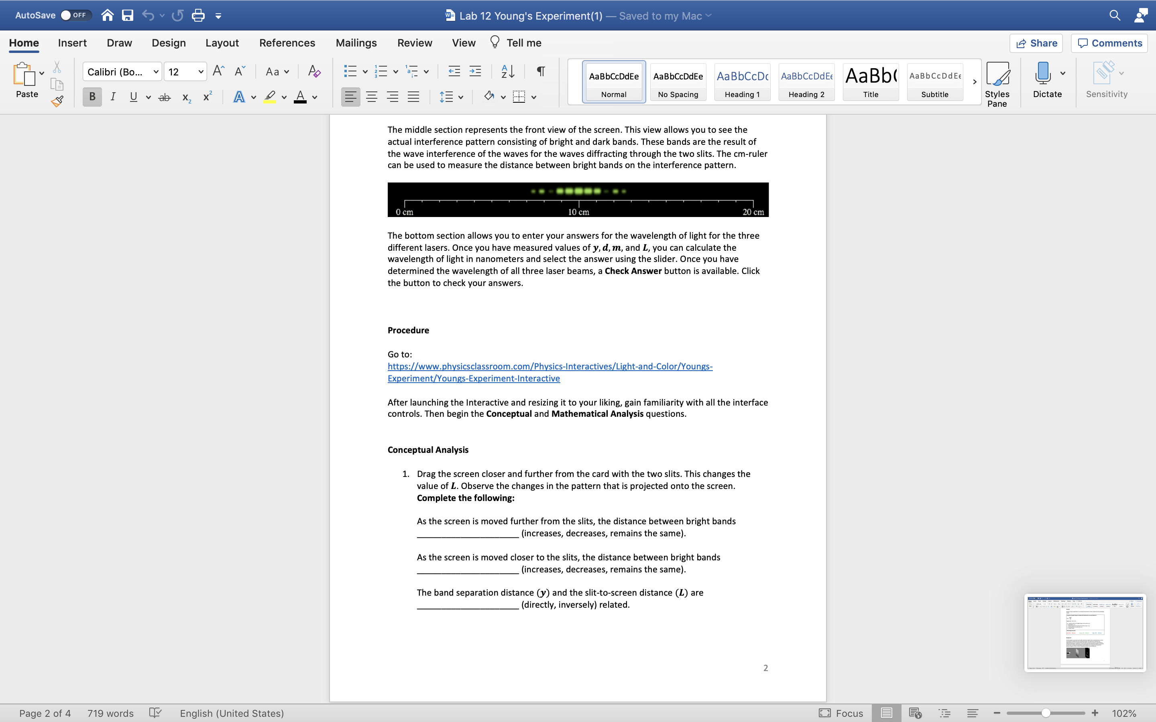Print the document using printer icon
Viewport: 1156px width, 722px height.
click(x=198, y=15)
